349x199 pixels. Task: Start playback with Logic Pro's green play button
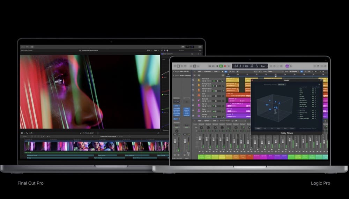point(221,66)
